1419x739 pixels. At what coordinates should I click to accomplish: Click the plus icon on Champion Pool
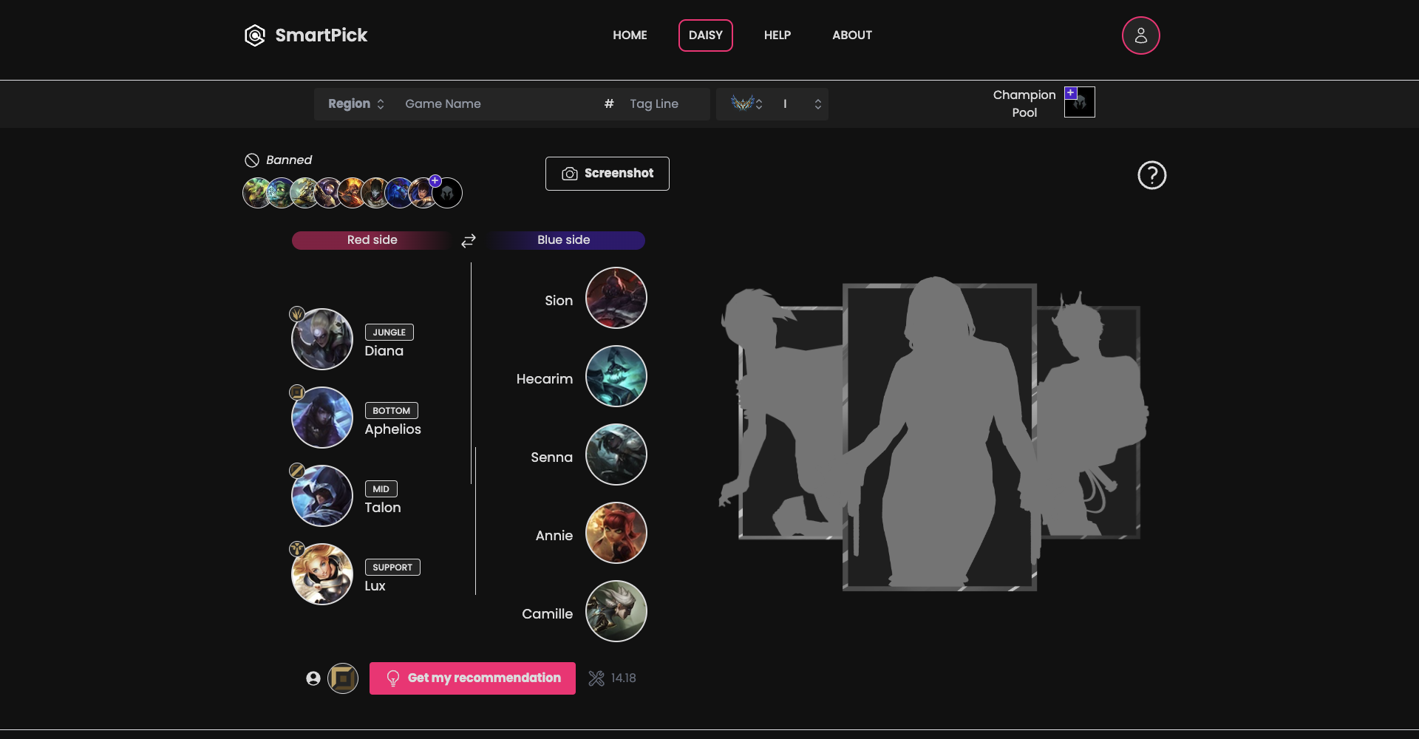(x=1071, y=93)
